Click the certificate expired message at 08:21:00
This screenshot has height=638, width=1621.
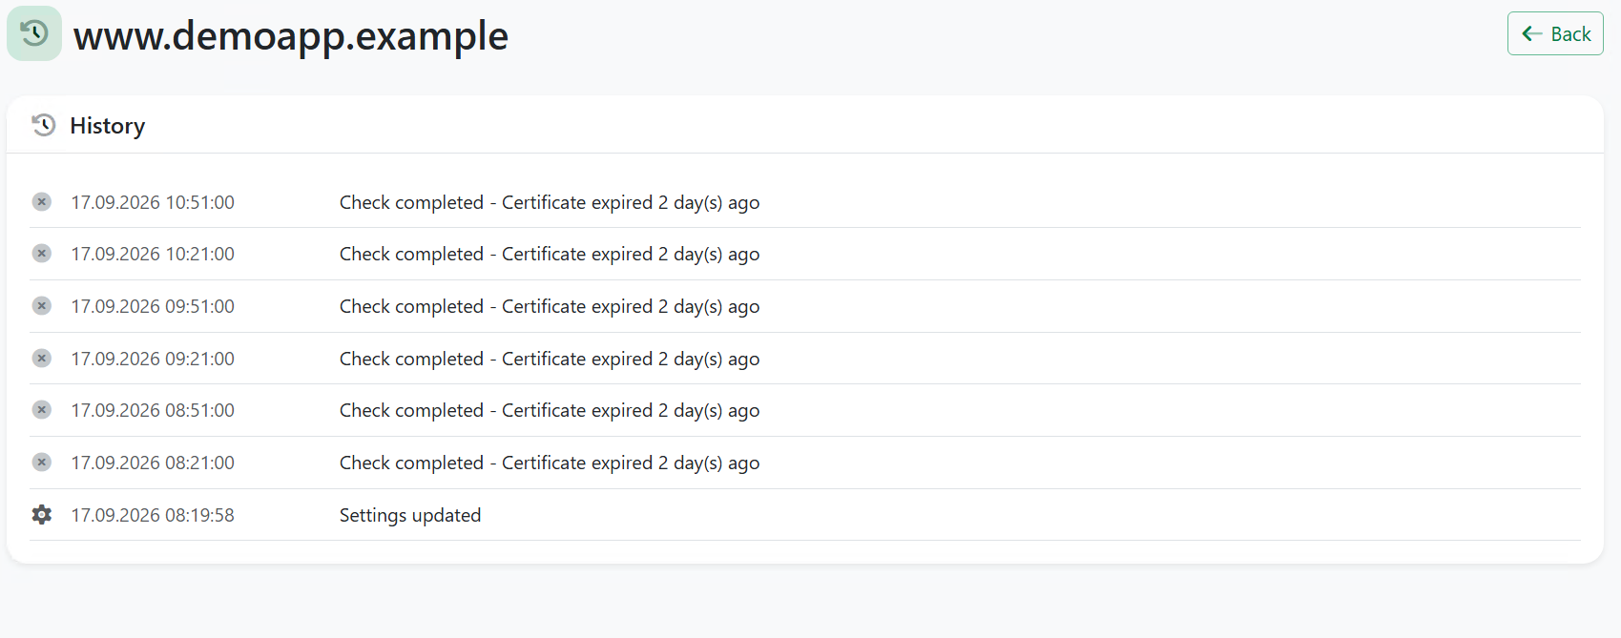tap(550, 463)
